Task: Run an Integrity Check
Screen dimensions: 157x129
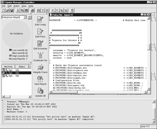Action: pos(40,69)
